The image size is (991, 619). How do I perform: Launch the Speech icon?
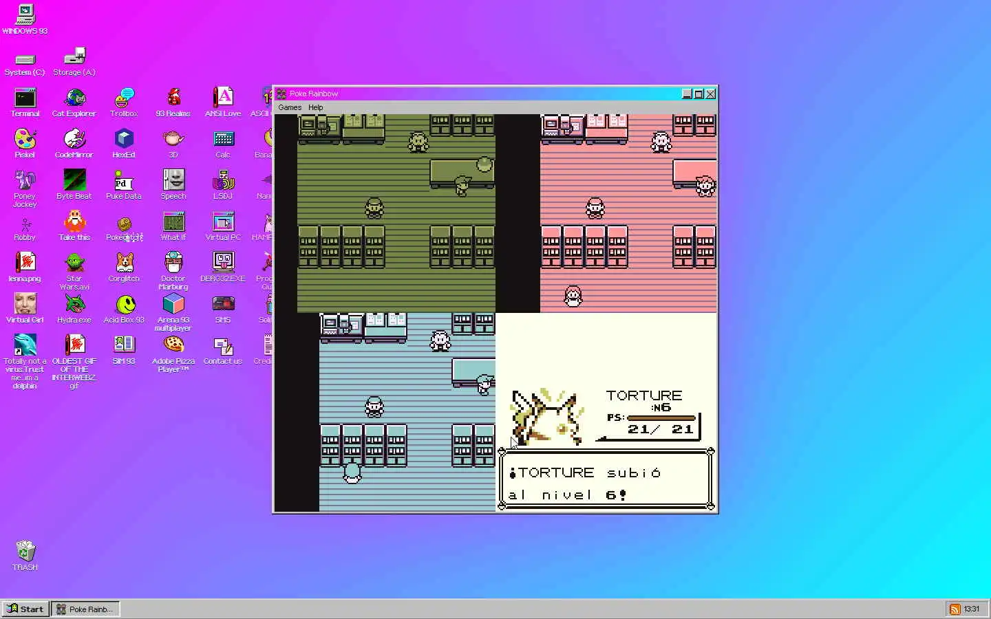tap(173, 185)
